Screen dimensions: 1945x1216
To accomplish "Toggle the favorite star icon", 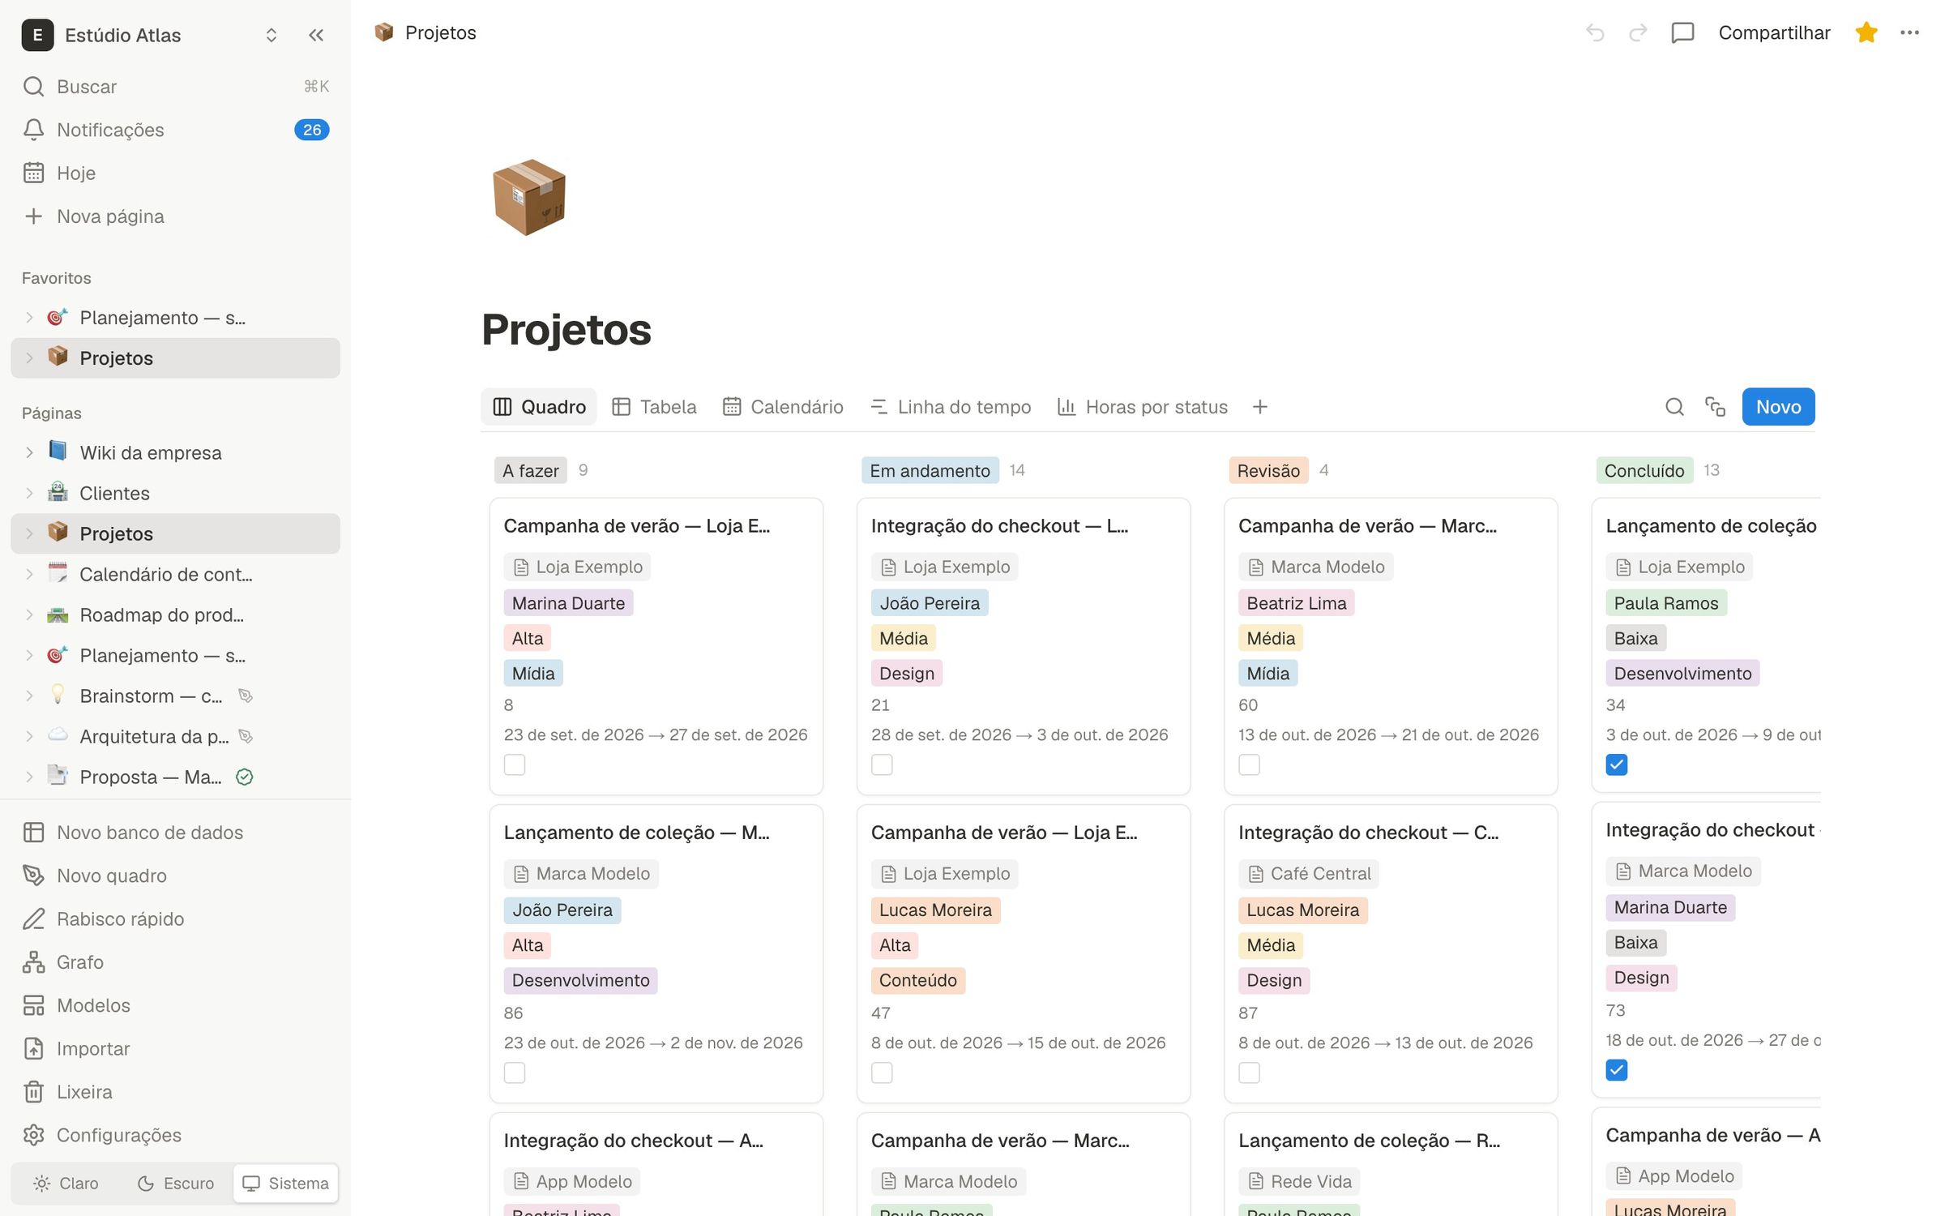I will click(x=1866, y=32).
